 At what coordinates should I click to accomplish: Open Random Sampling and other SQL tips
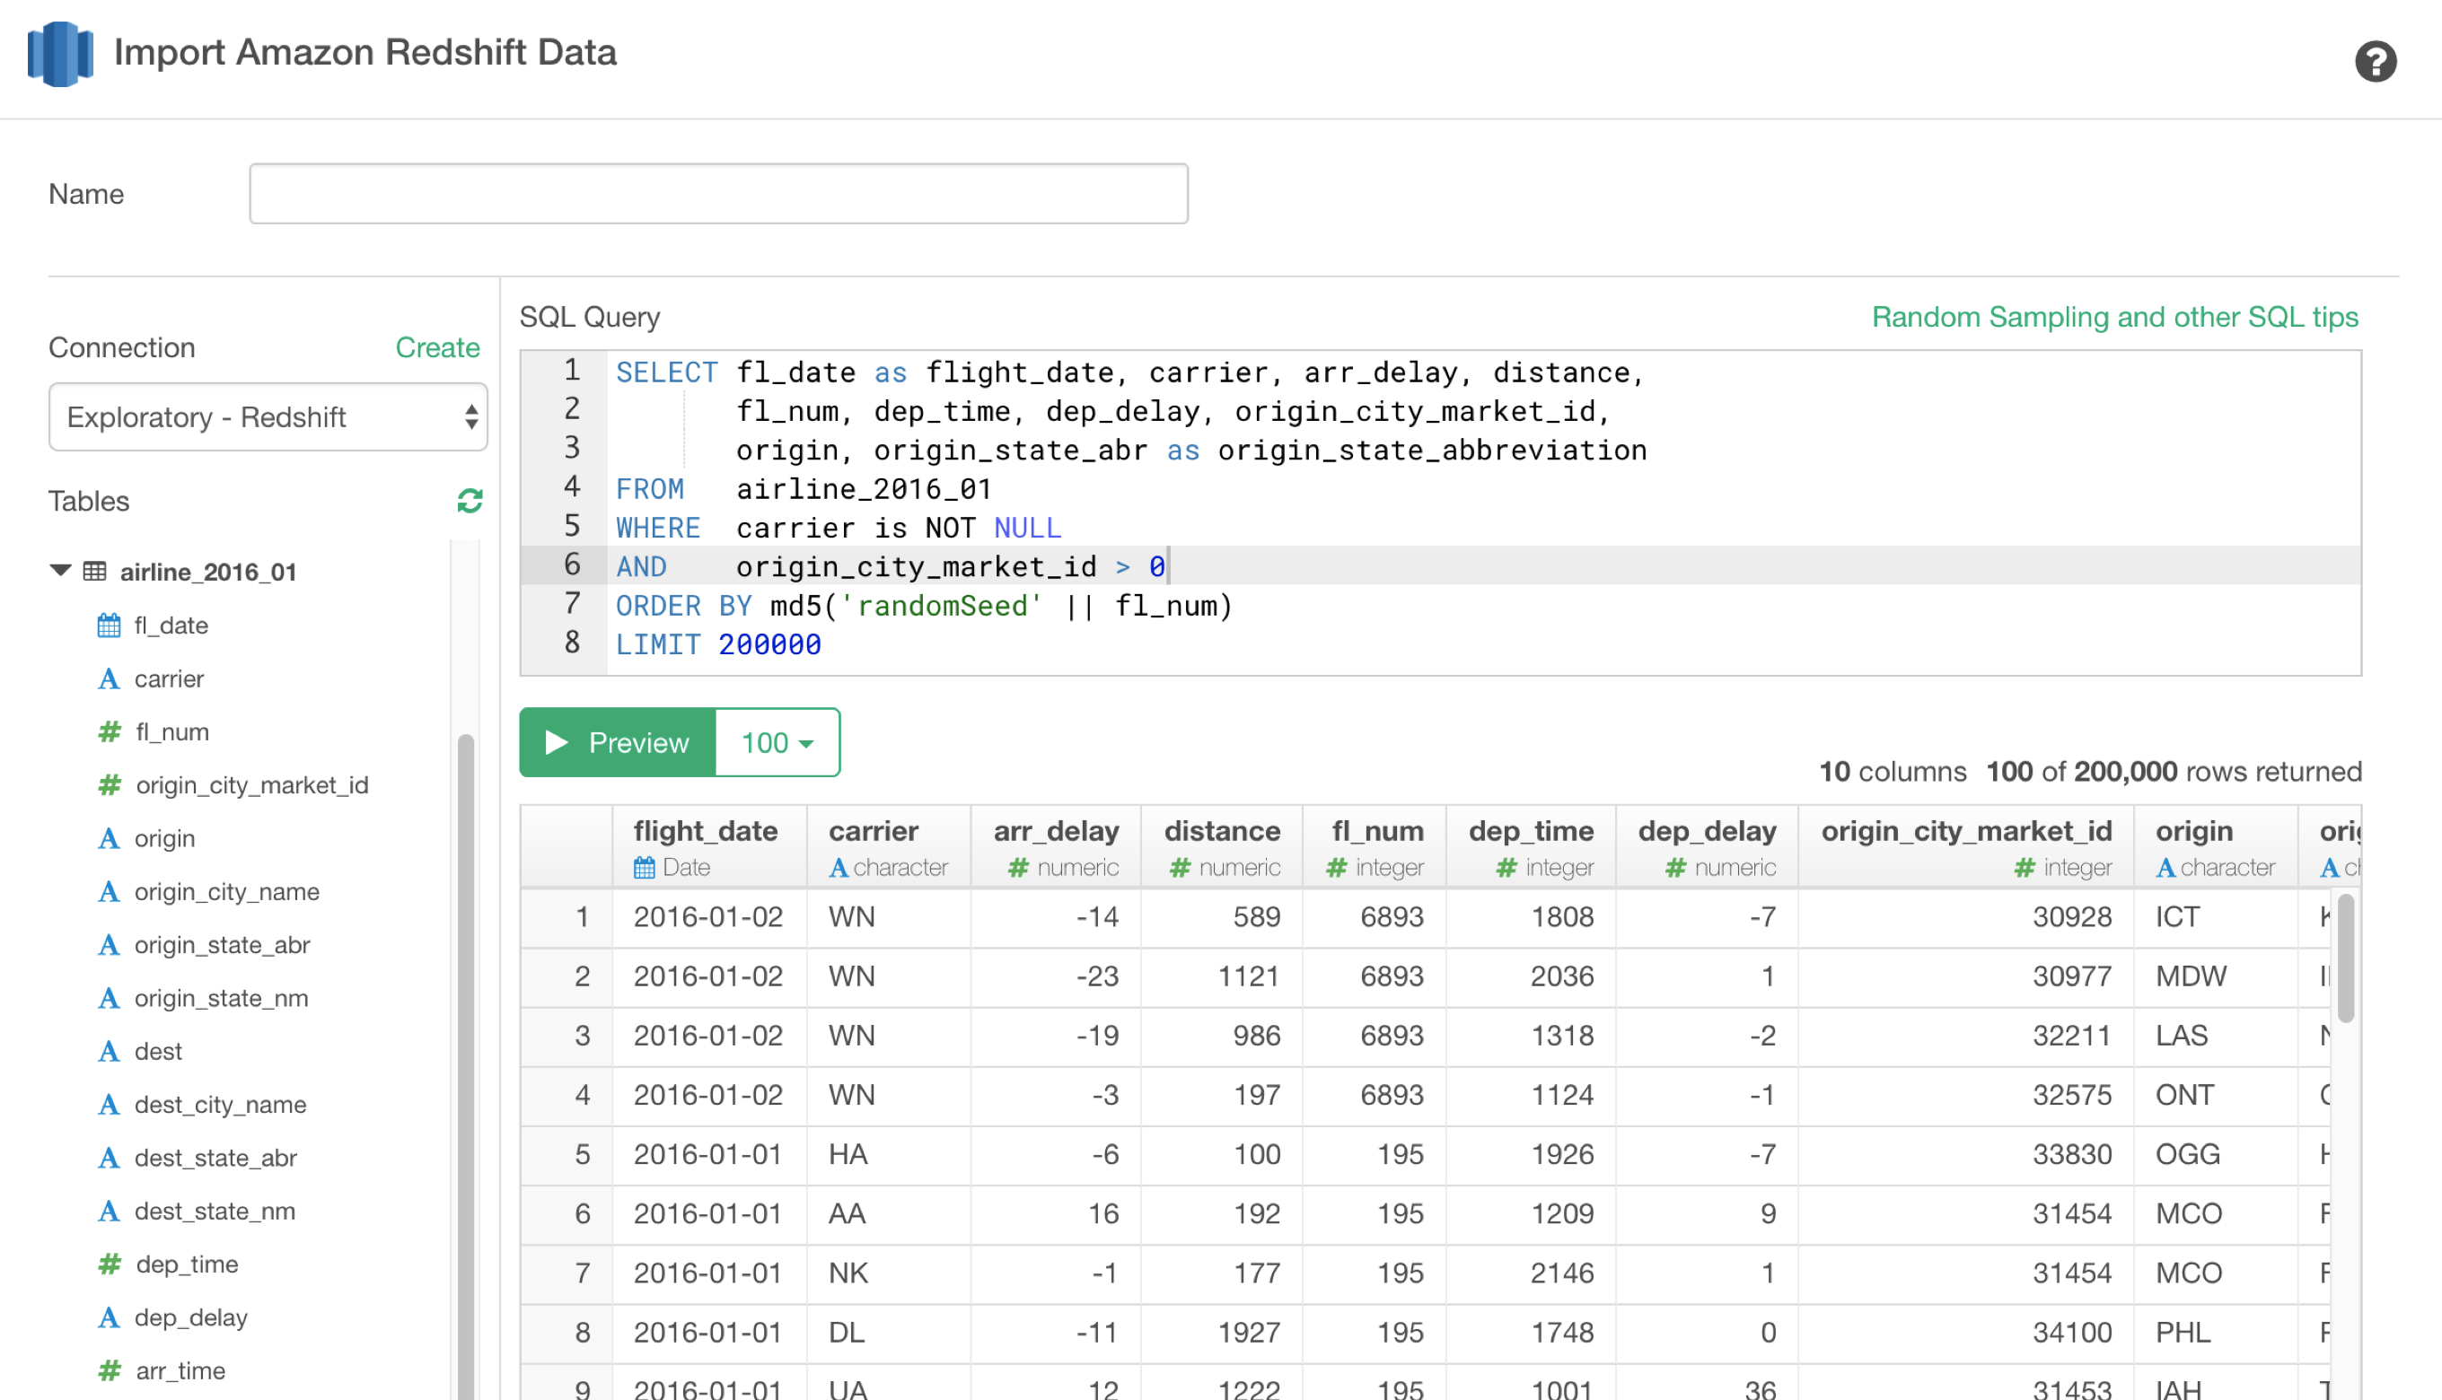click(x=2114, y=316)
